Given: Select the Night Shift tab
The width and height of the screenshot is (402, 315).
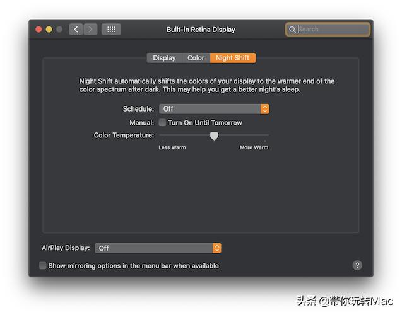Looking at the screenshot, I should 232,58.
